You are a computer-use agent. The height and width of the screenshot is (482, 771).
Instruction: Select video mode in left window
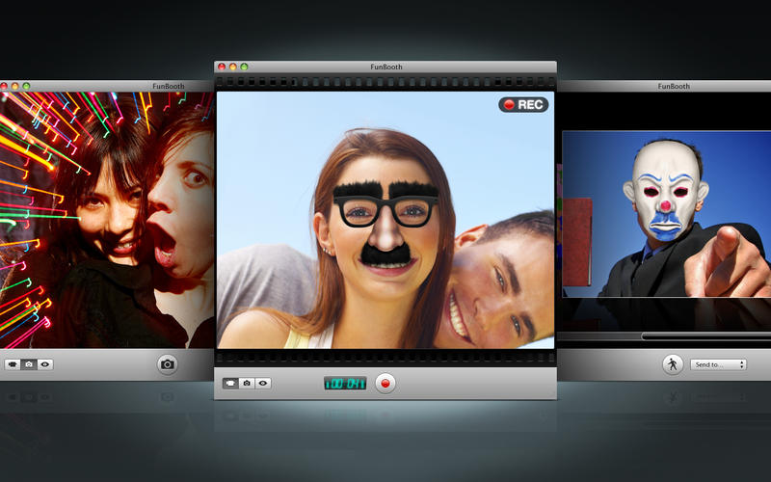click(x=13, y=364)
